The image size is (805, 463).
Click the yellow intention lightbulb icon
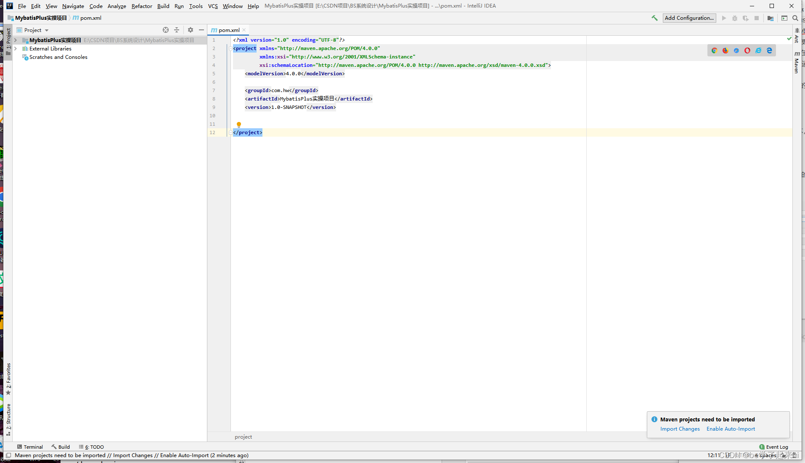click(x=239, y=124)
